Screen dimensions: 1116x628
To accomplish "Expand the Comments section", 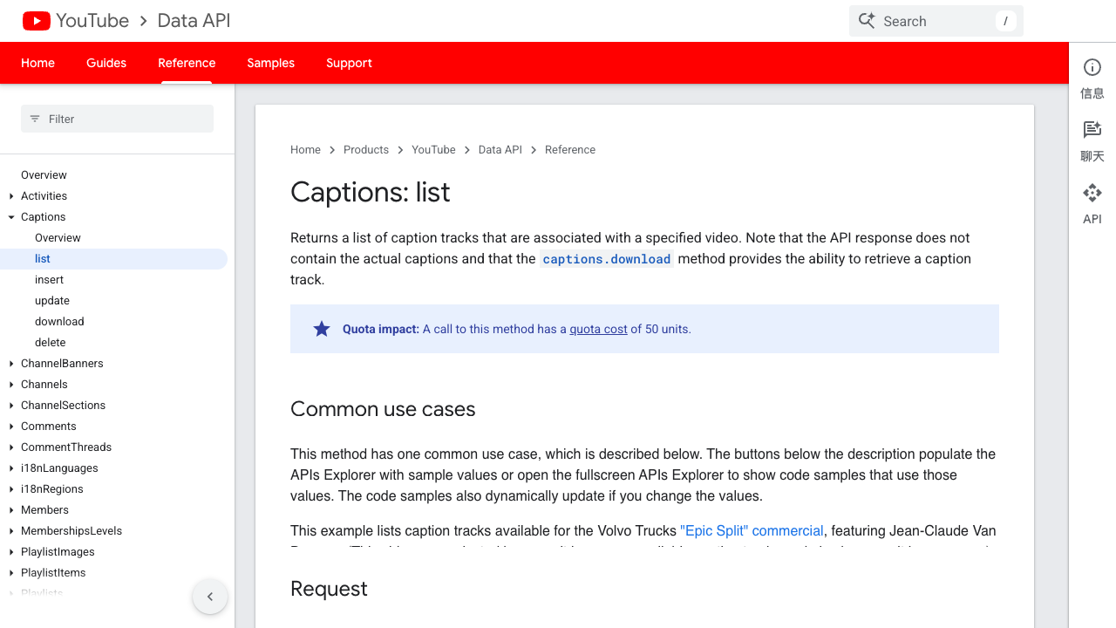I will [11, 427].
